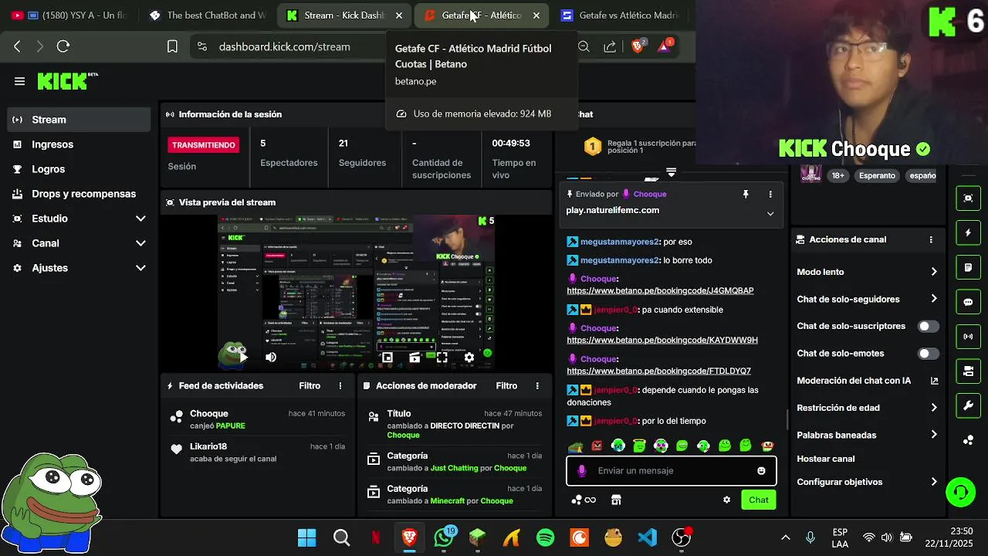The width and height of the screenshot is (988, 556).
Task: Click the chat bubble icon in right sidebar
Action: tap(968, 302)
